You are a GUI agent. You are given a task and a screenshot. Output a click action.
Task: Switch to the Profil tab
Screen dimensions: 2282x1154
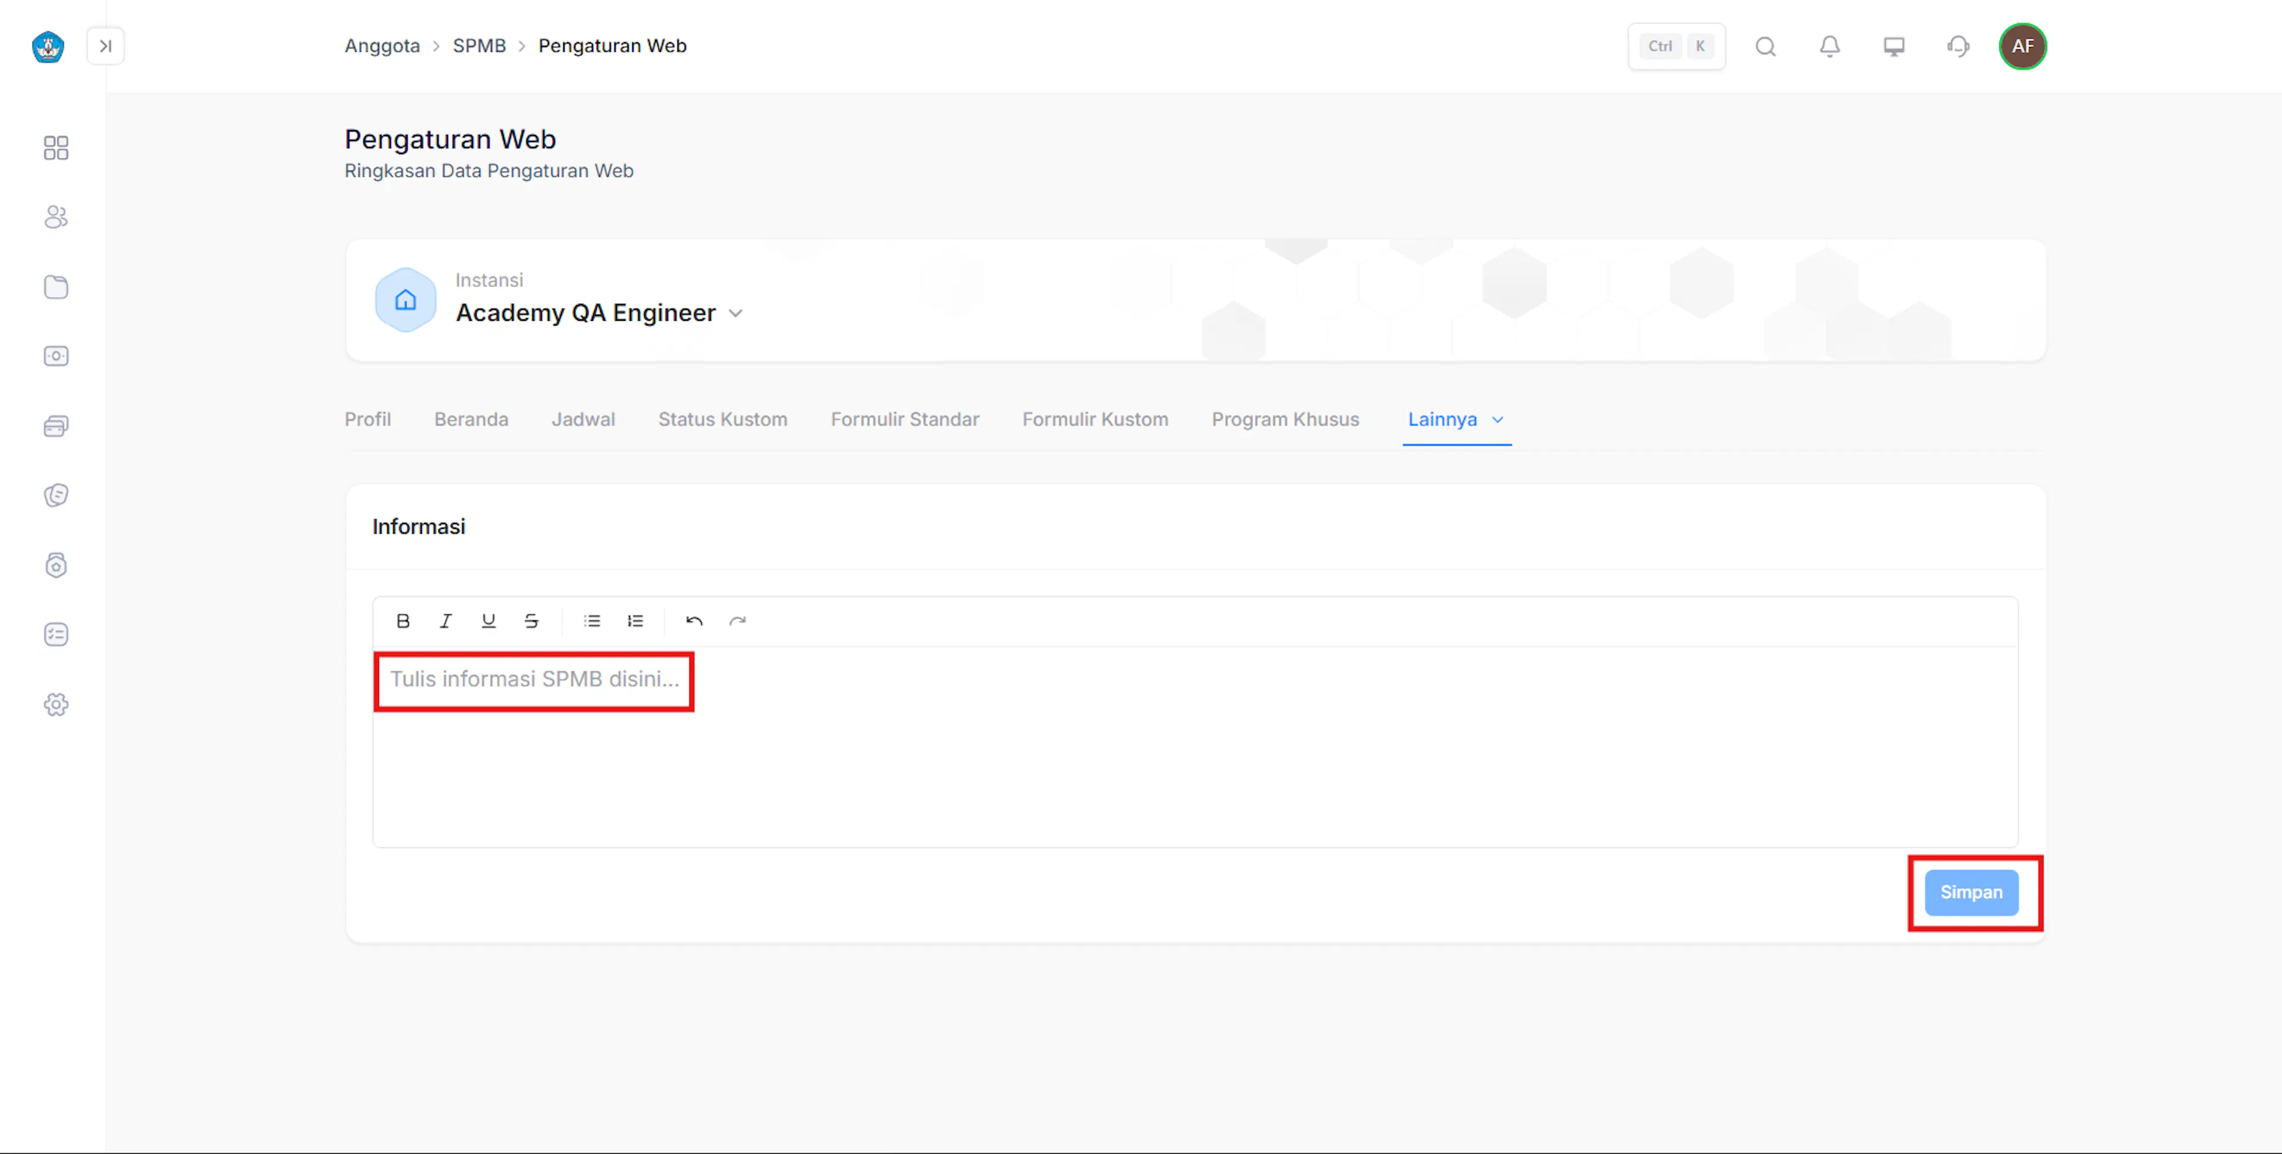(x=368, y=419)
